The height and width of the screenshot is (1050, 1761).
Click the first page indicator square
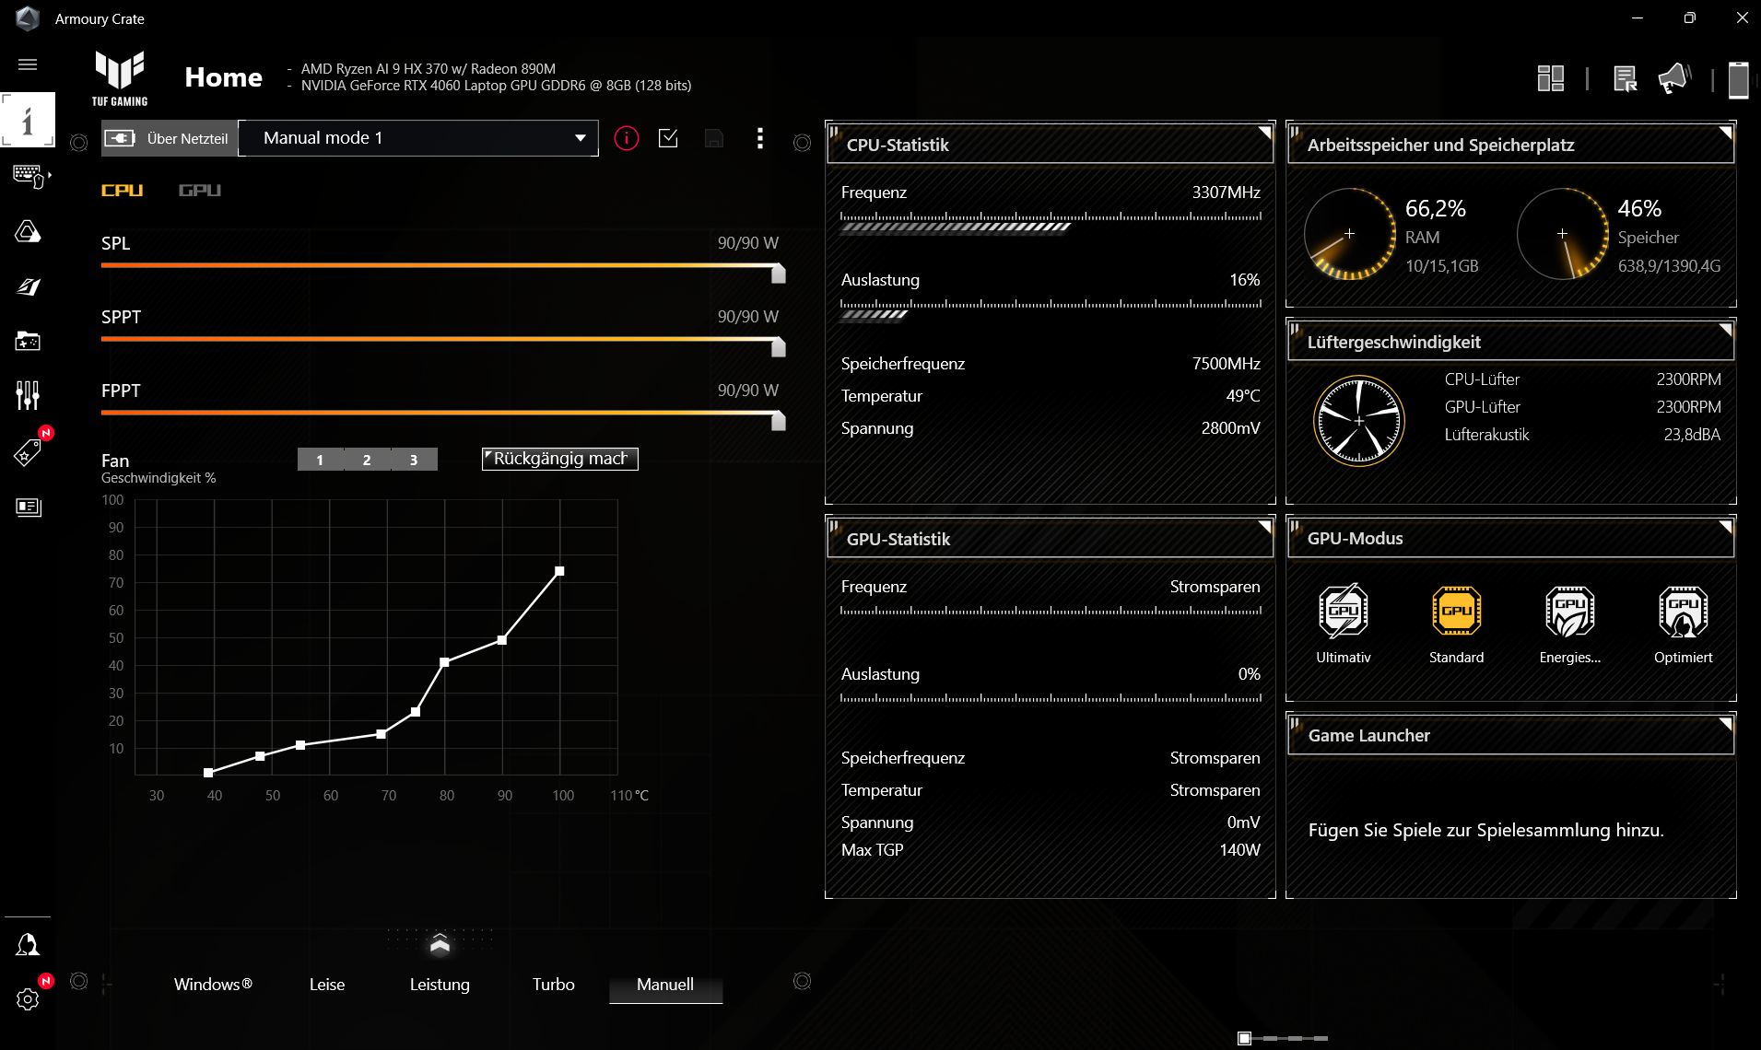pos(1244,1038)
